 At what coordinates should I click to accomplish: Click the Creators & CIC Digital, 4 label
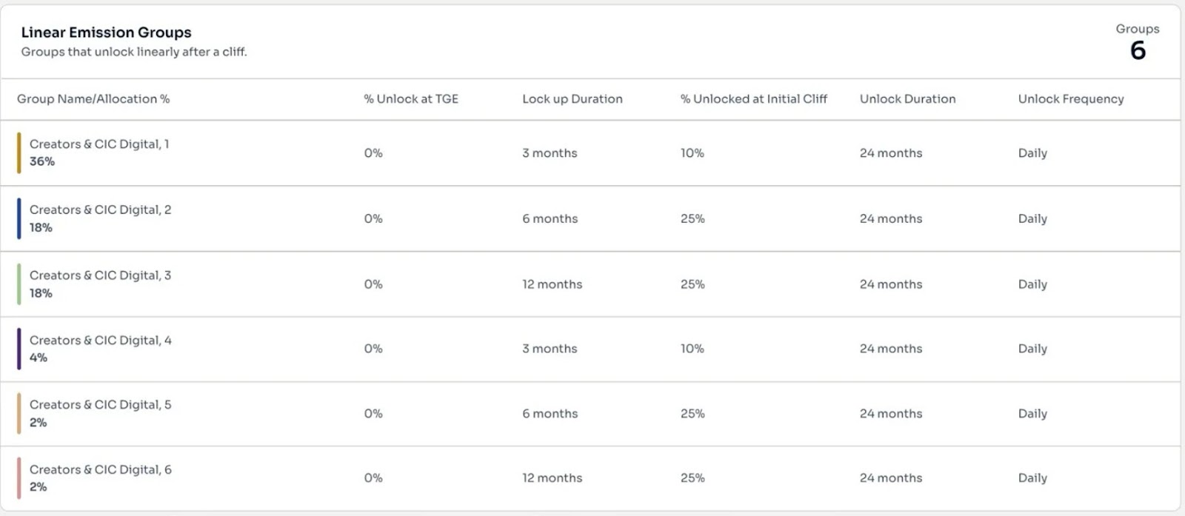coord(100,341)
